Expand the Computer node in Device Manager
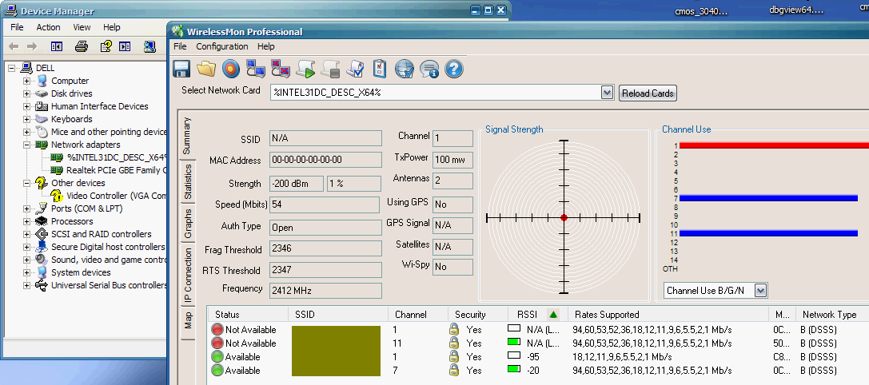Viewport: 869px width, 385px height. (26, 81)
